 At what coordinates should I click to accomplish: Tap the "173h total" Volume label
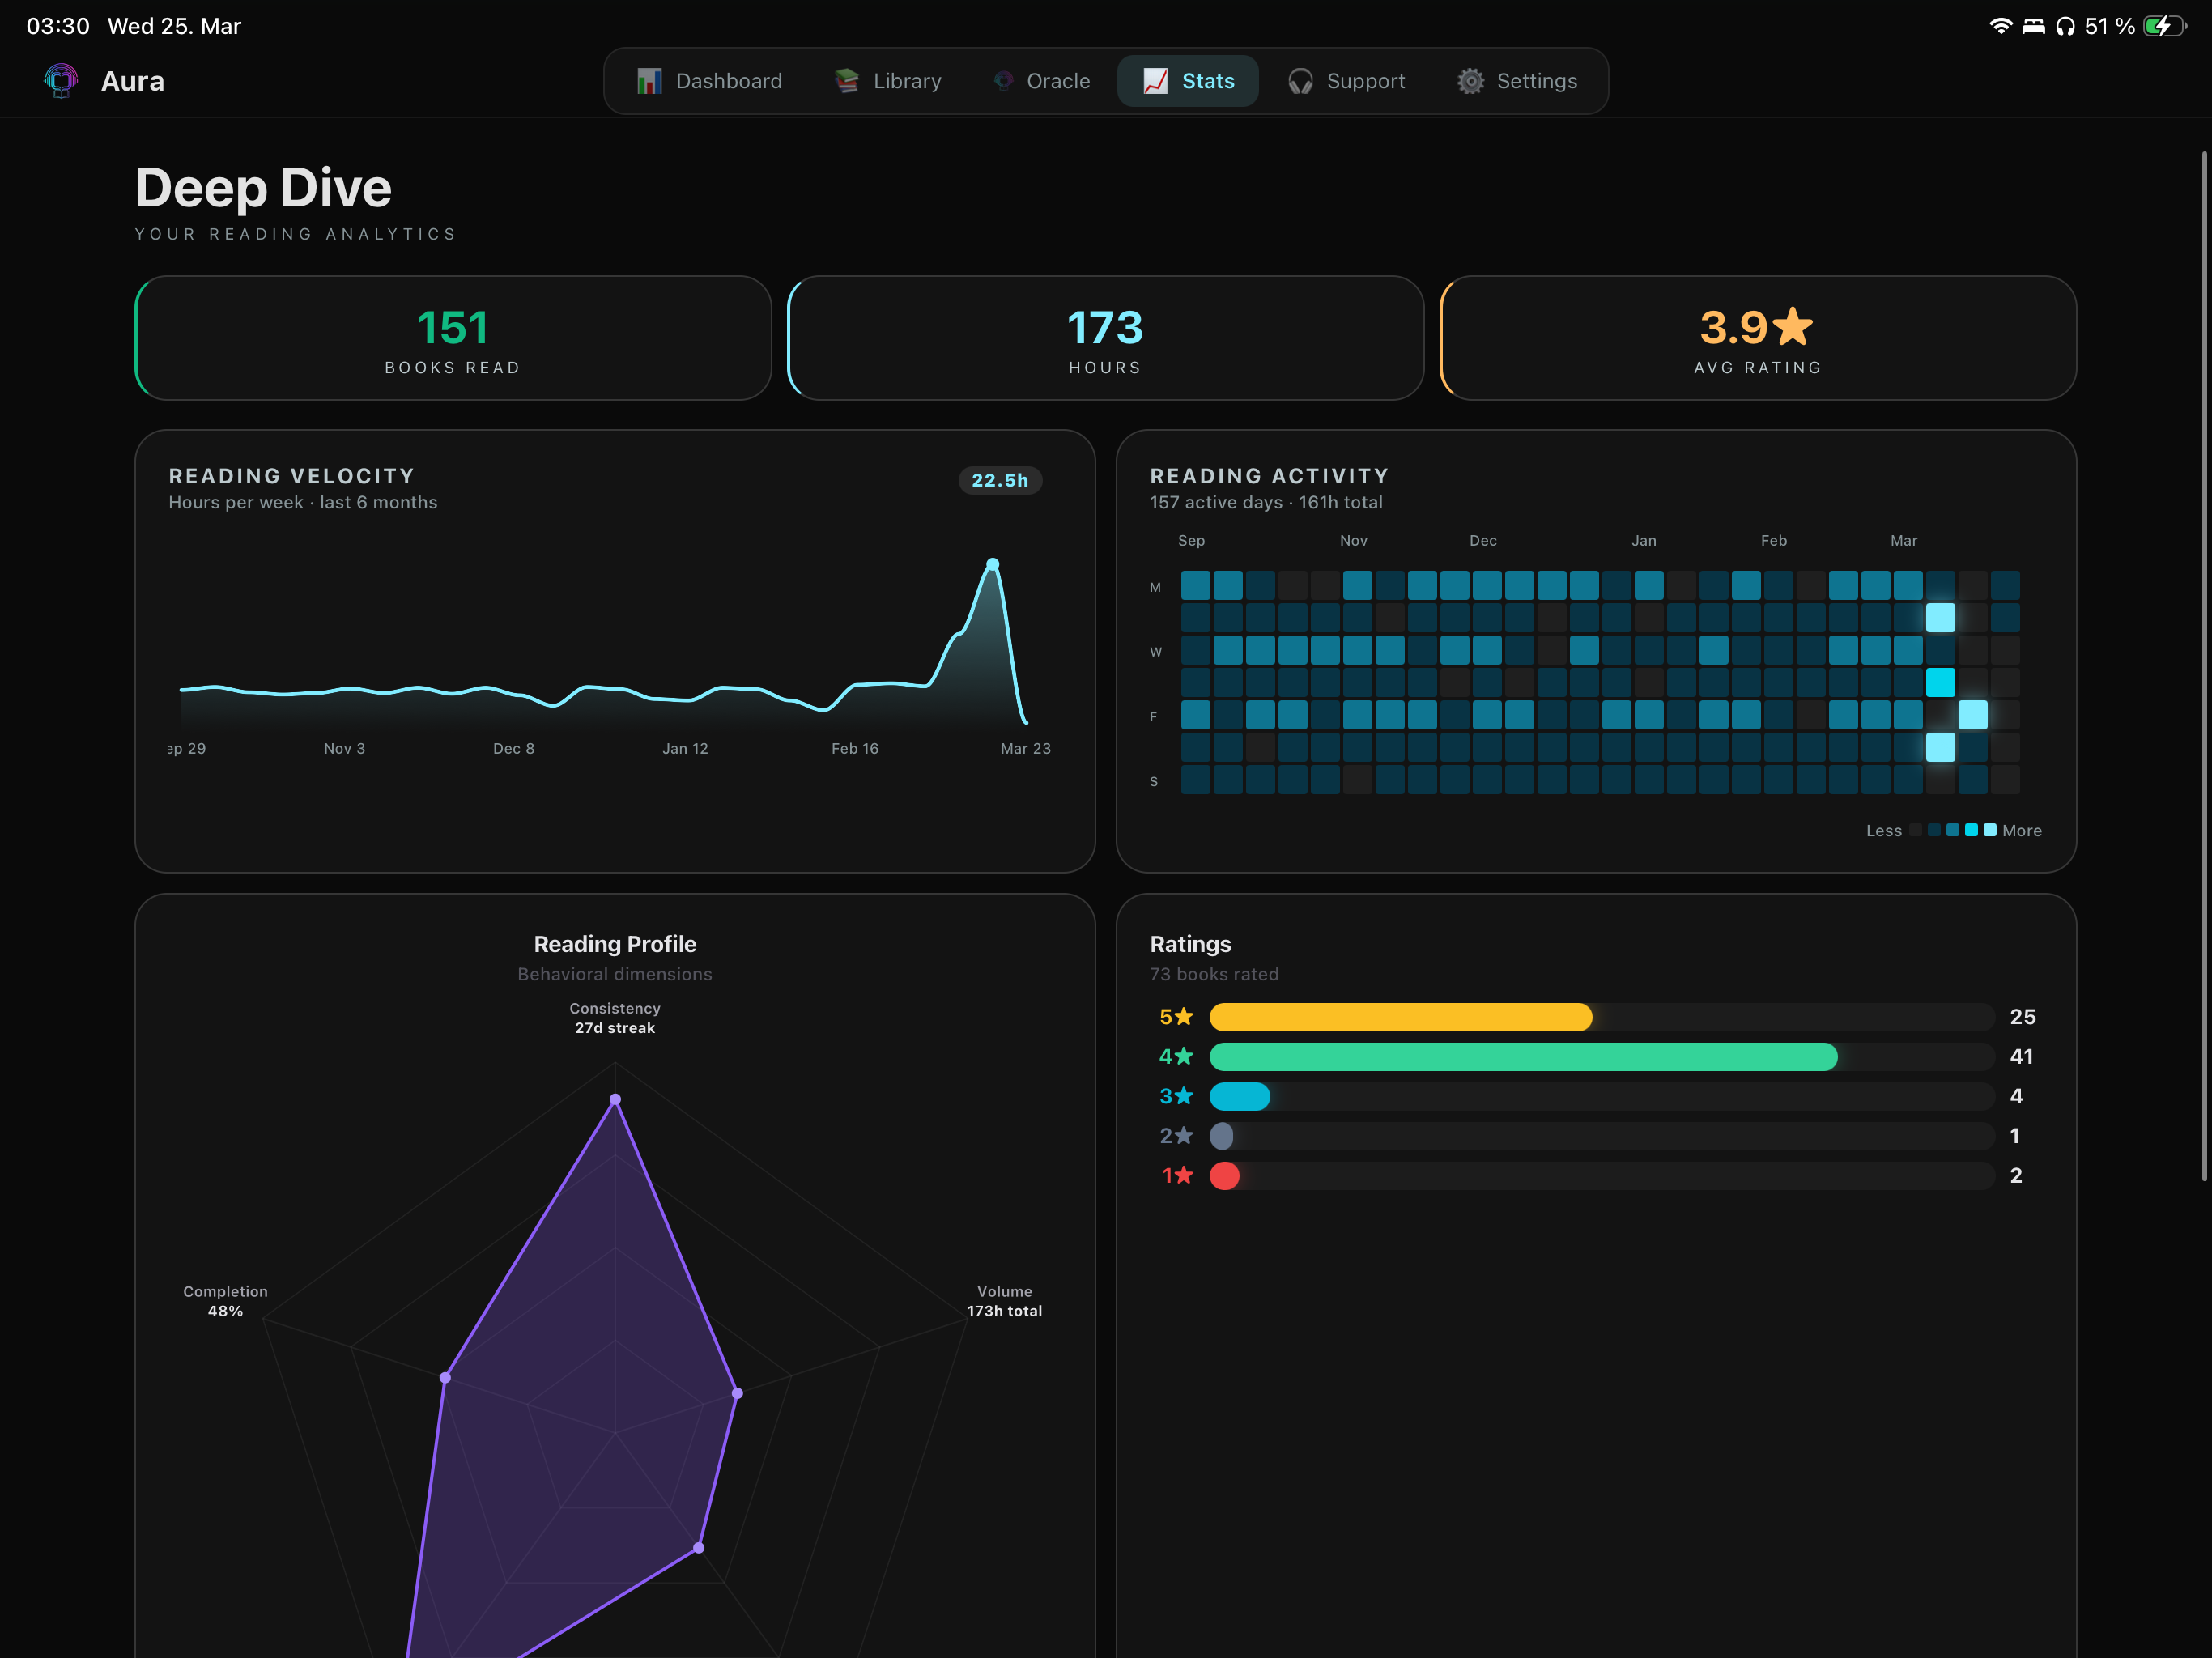pyautogui.click(x=1004, y=1311)
